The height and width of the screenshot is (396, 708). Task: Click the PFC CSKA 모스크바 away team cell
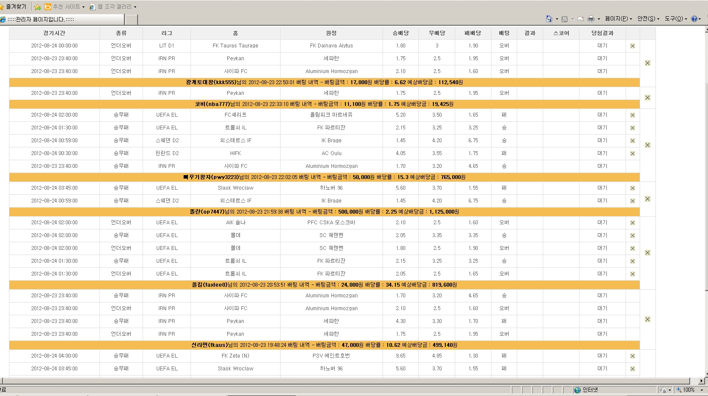click(x=331, y=223)
